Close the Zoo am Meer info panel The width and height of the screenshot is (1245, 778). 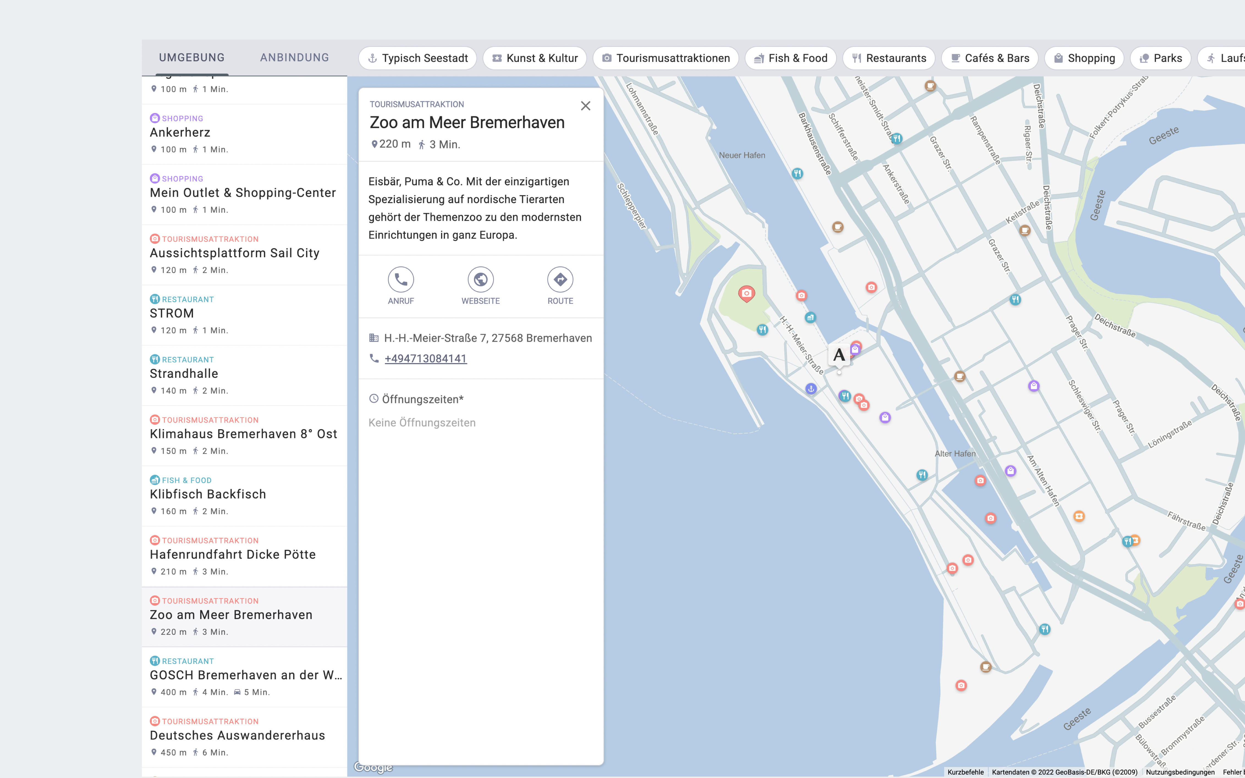tap(585, 106)
